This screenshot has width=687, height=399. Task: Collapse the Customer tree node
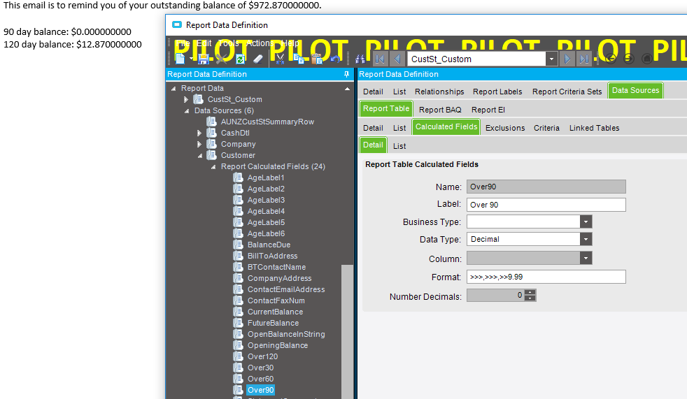coord(200,156)
